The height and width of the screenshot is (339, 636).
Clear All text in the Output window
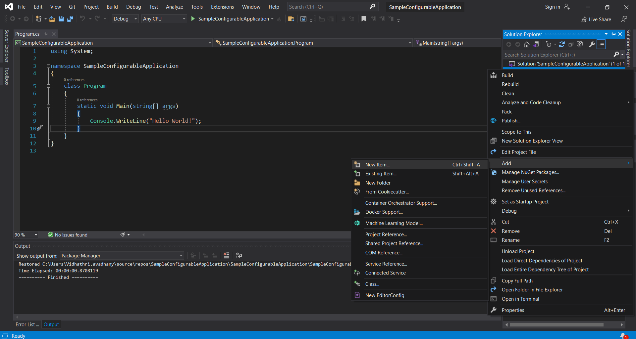(x=226, y=255)
